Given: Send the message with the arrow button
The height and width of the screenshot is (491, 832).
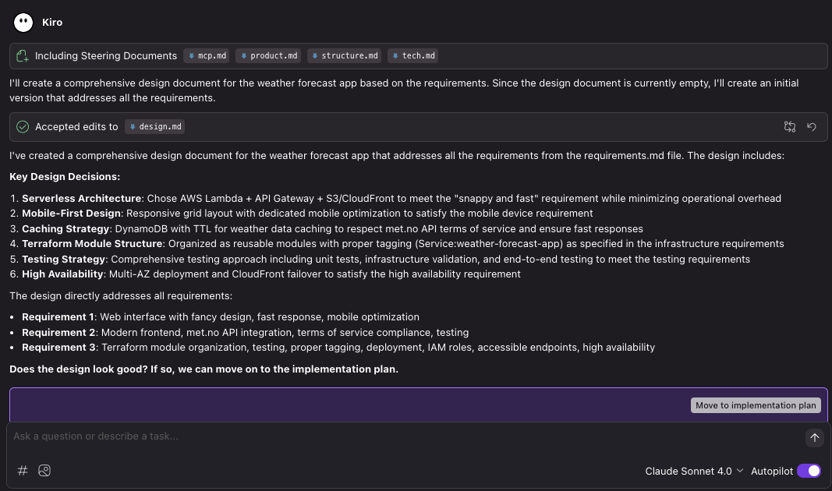Looking at the screenshot, I should click(x=814, y=437).
